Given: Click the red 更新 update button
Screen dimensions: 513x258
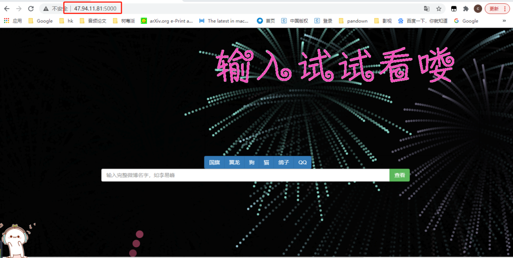Looking at the screenshot, I should 497,9.
